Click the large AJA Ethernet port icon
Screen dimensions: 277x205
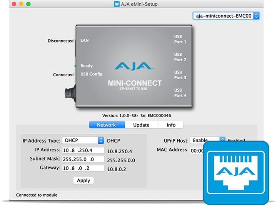236,173
